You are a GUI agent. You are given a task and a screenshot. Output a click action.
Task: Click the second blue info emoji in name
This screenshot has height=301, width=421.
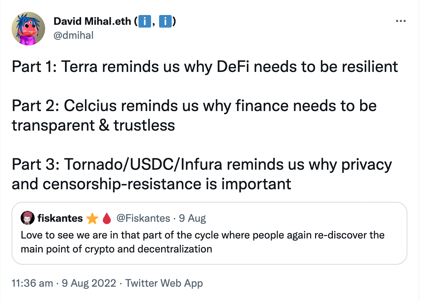(x=165, y=22)
